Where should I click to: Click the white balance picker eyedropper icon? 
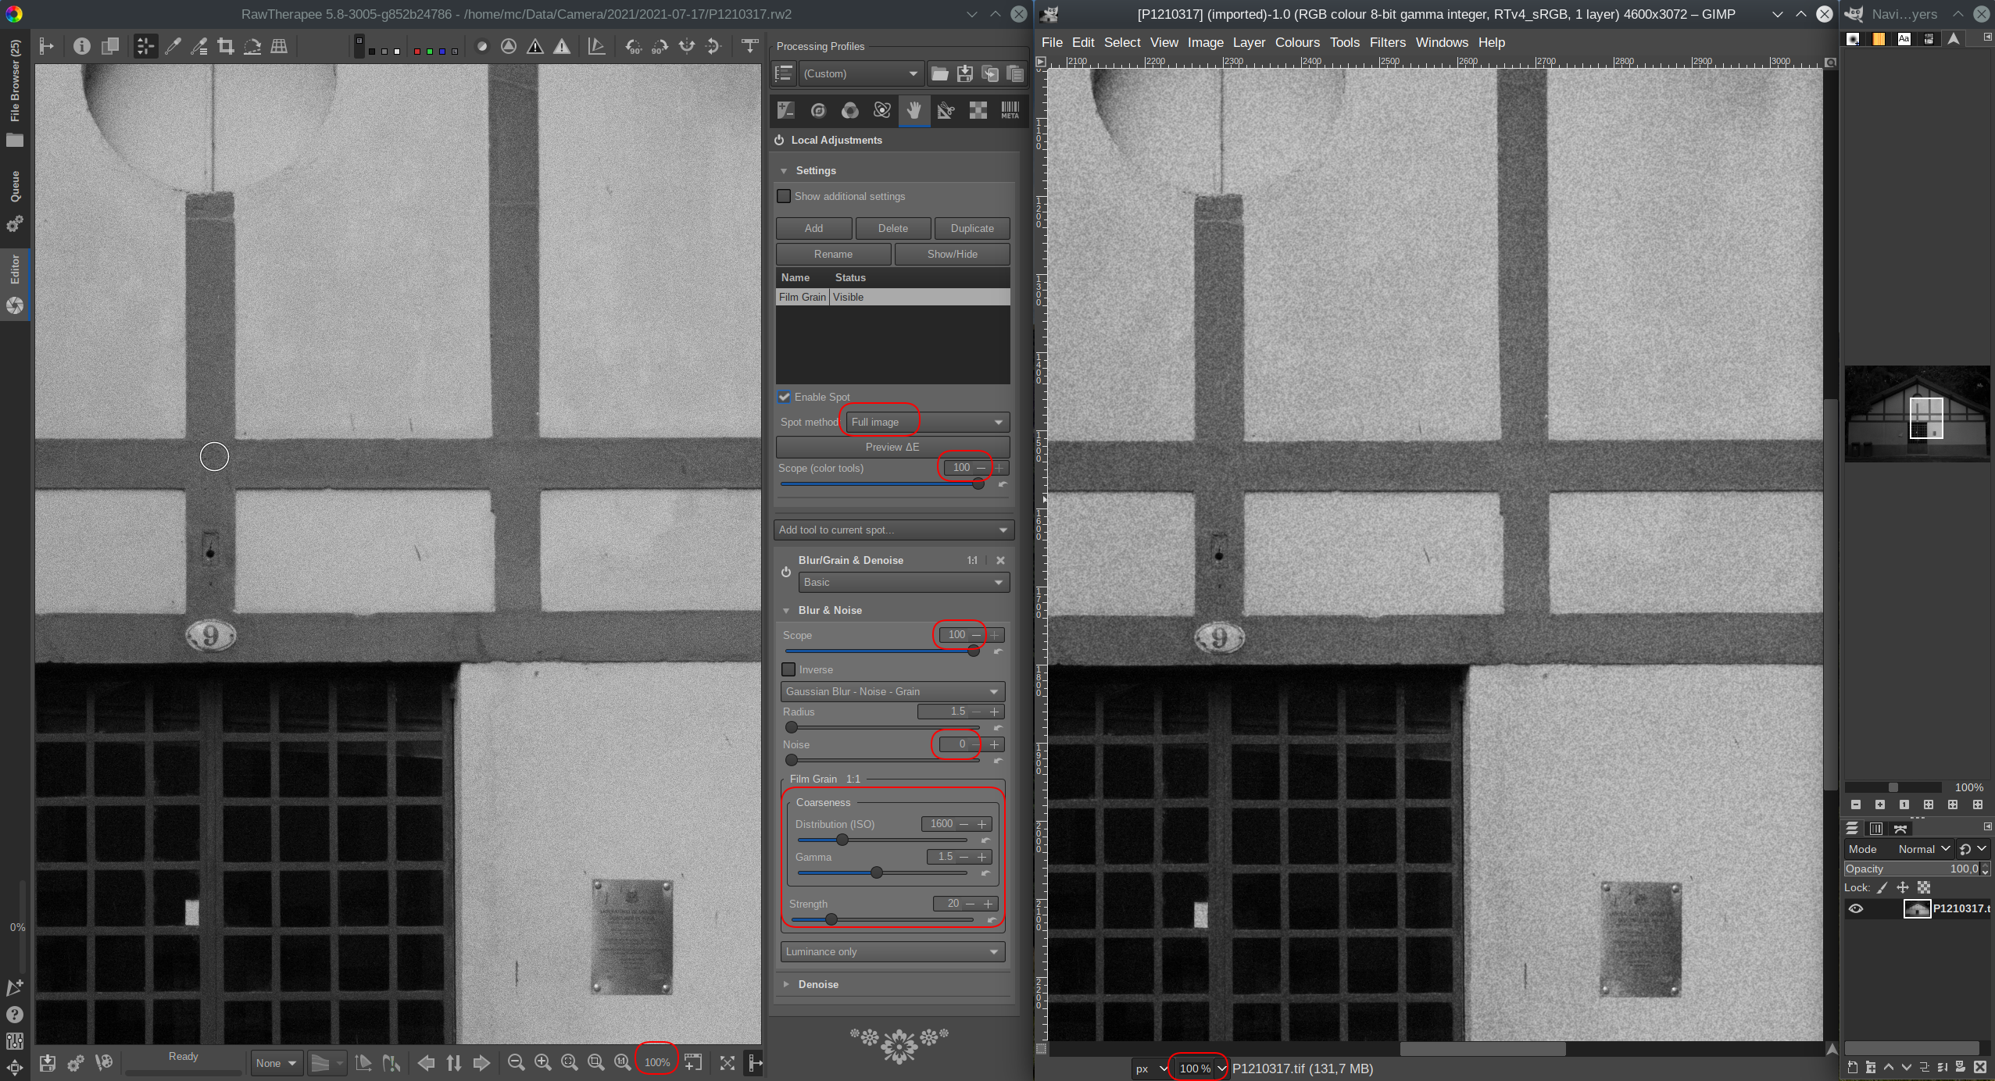173,46
